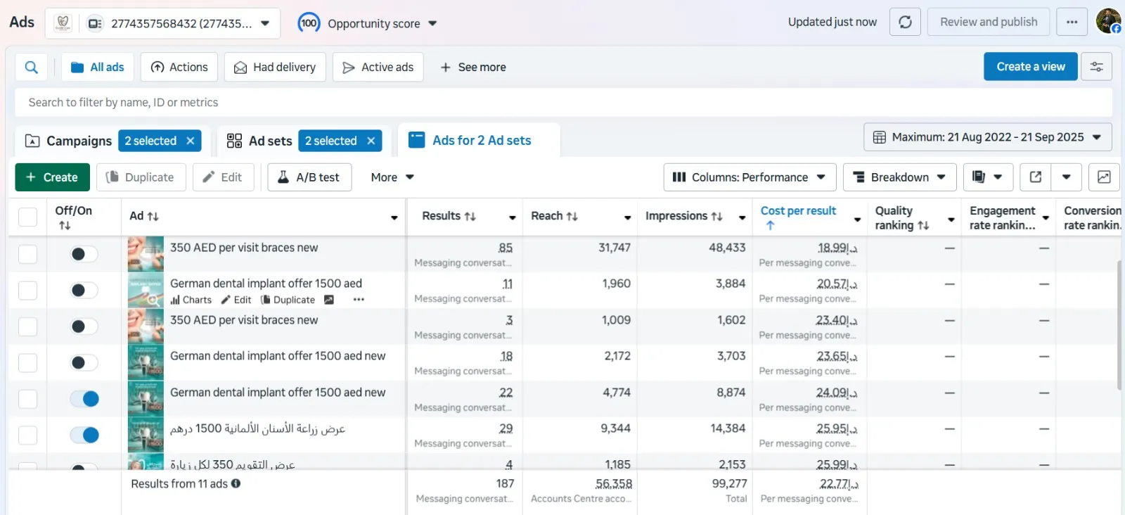This screenshot has height=515, width=1125.
Task: Click the green Create button
Action: coord(52,177)
